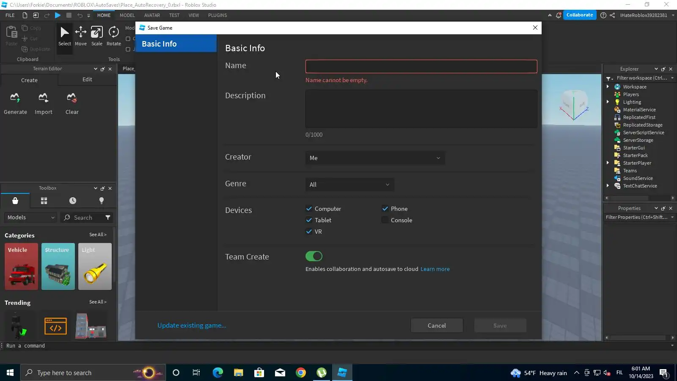Click the Collaborate button
This screenshot has height=381, width=677.
tap(580, 15)
